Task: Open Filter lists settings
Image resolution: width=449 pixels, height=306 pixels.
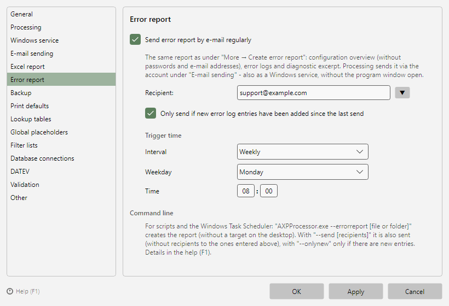Action: click(x=61, y=145)
